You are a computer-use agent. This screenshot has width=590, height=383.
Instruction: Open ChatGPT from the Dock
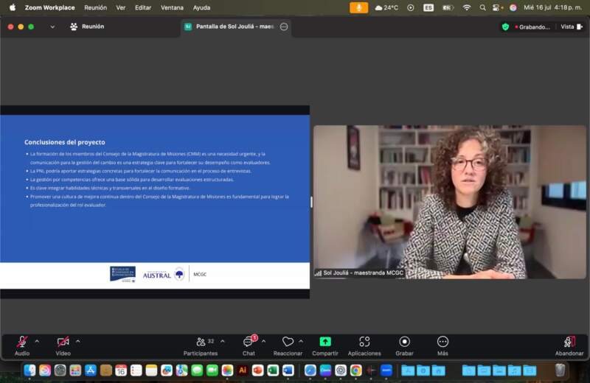tap(341, 370)
